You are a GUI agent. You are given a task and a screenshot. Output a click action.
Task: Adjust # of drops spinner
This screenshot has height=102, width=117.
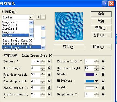tap(43, 68)
